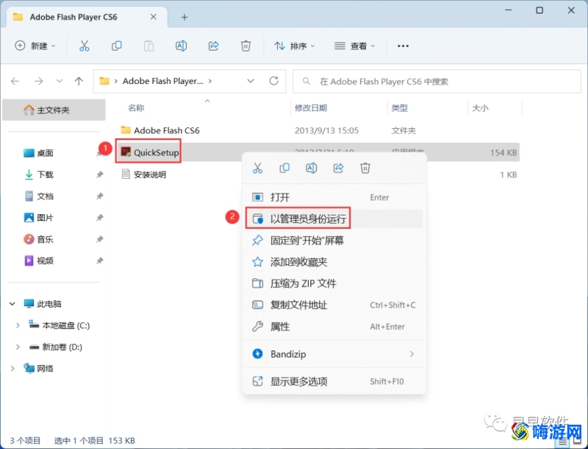Open the toolbar three-dots more options

point(403,46)
